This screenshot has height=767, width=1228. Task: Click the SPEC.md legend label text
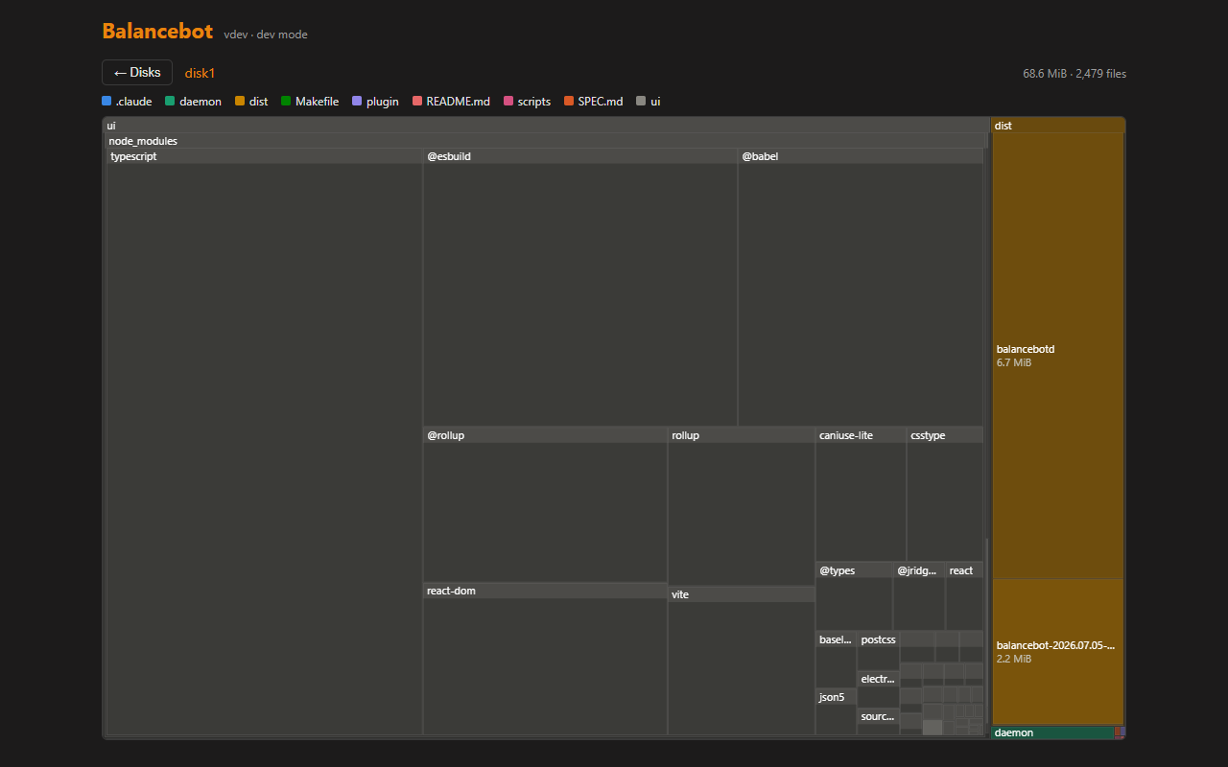pyautogui.click(x=601, y=101)
